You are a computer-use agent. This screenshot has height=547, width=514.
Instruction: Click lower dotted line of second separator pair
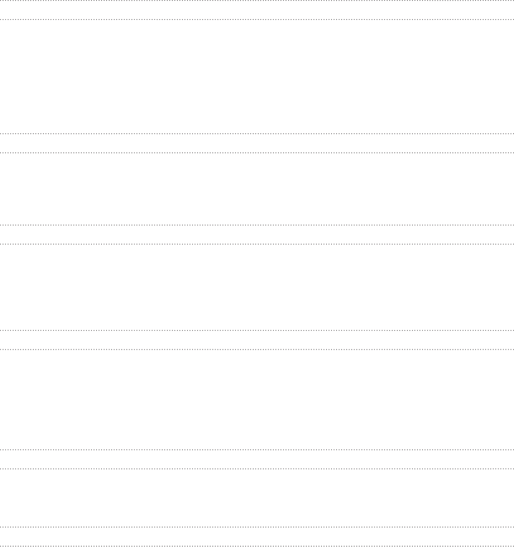(257, 153)
